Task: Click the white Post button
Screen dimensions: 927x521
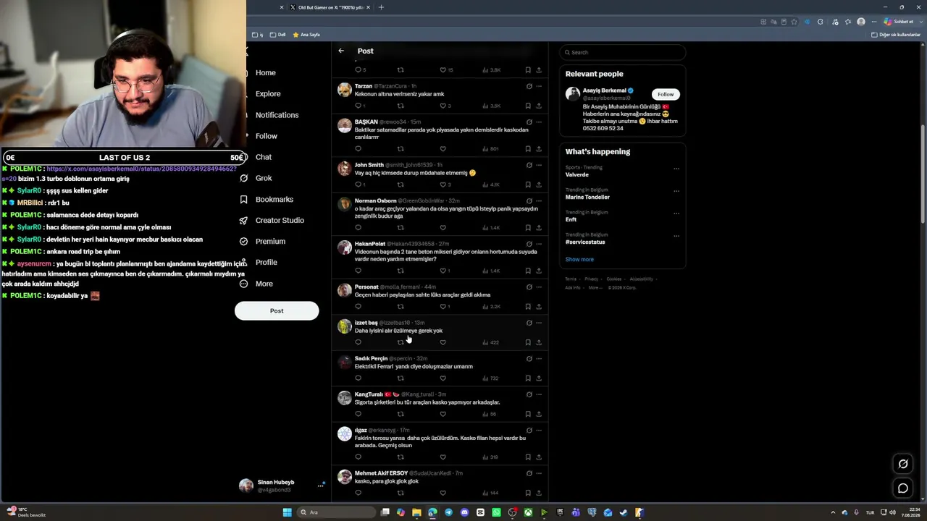Action: pos(277,310)
